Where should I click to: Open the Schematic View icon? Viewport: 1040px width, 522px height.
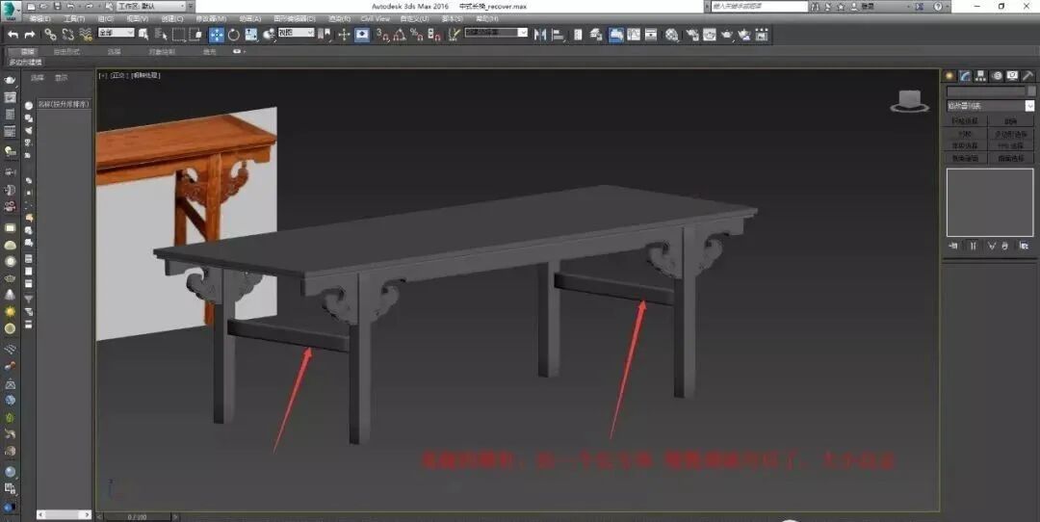pyautogui.click(x=651, y=35)
